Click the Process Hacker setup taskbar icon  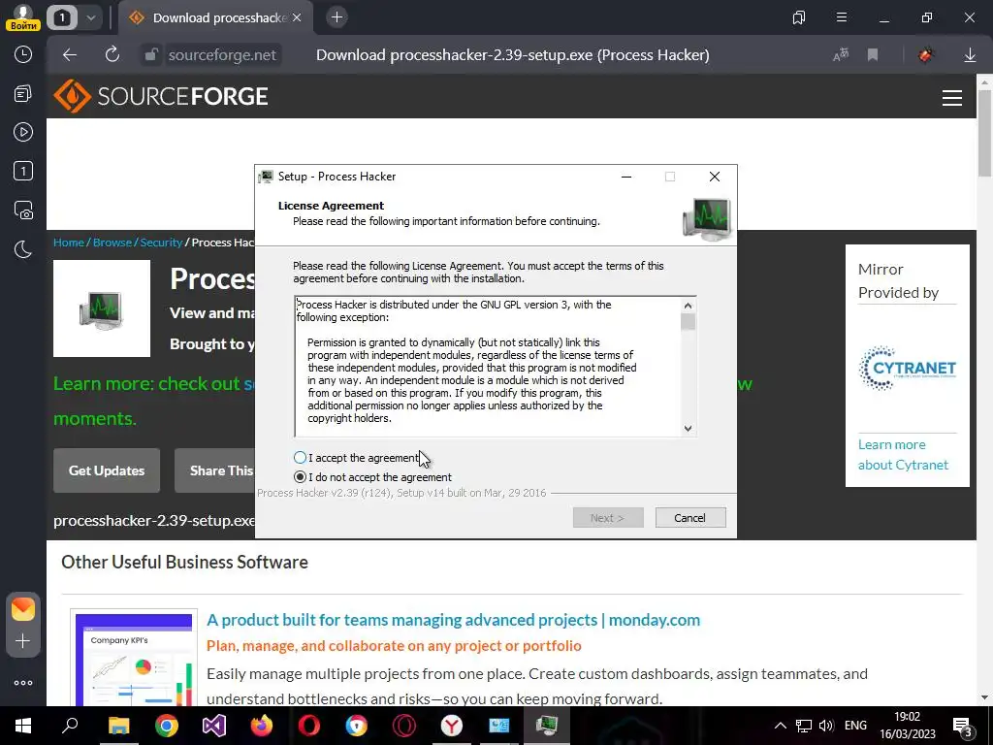coord(547,726)
